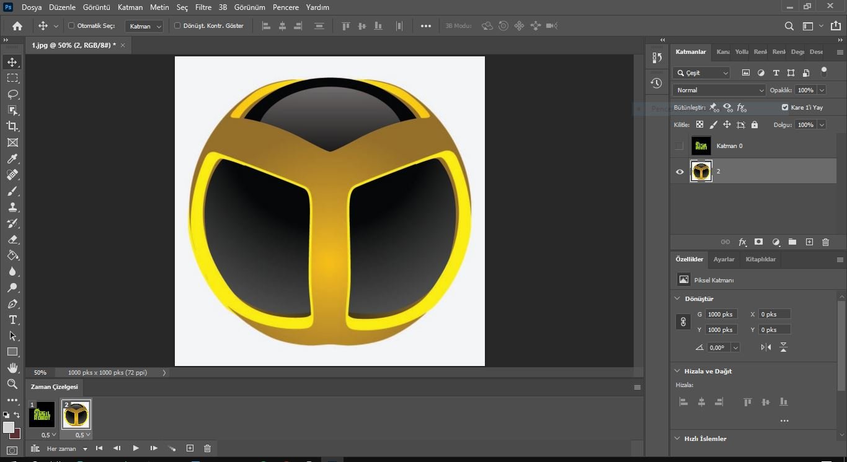Create a new group with the folder icon
The image size is (847, 462).
click(x=792, y=242)
